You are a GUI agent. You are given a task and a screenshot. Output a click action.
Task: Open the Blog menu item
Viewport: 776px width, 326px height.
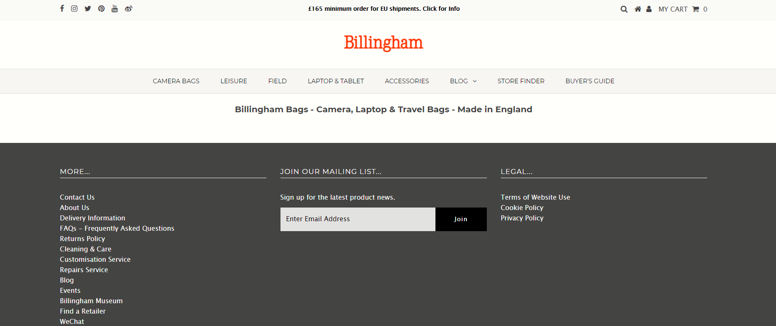click(x=459, y=81)
